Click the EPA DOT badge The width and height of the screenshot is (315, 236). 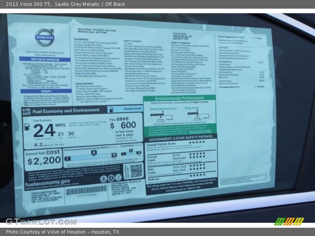(x=26, y=112)
